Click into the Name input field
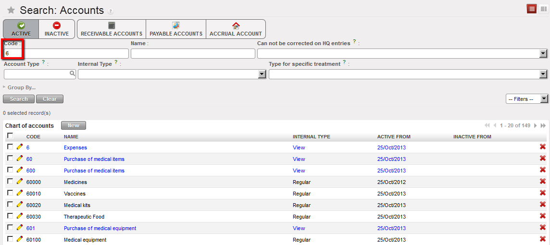This screenshot has width=550, height=245. point(193,54)
